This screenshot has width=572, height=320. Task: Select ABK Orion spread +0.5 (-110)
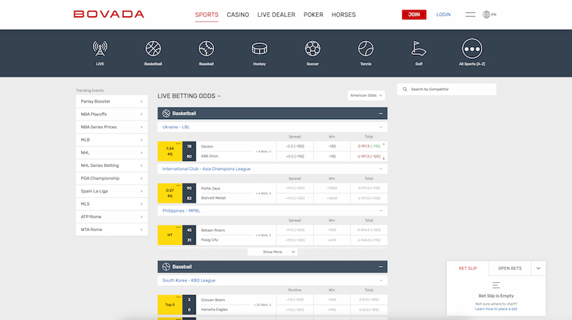(295, 156)
